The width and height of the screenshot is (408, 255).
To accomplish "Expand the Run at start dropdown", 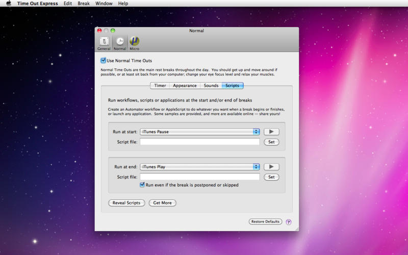I will (x=256, y=132).
